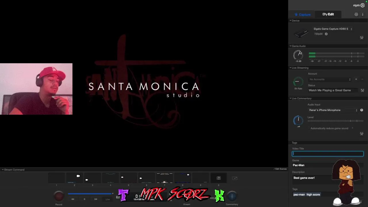Select scene thumbnail 7
368x207 pixels.
coord(164,178)
